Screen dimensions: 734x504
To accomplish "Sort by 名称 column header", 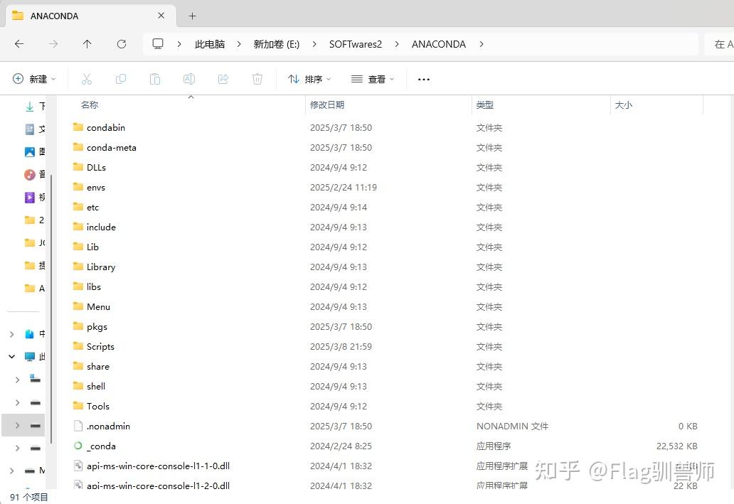I will click(x=89, y=104).
